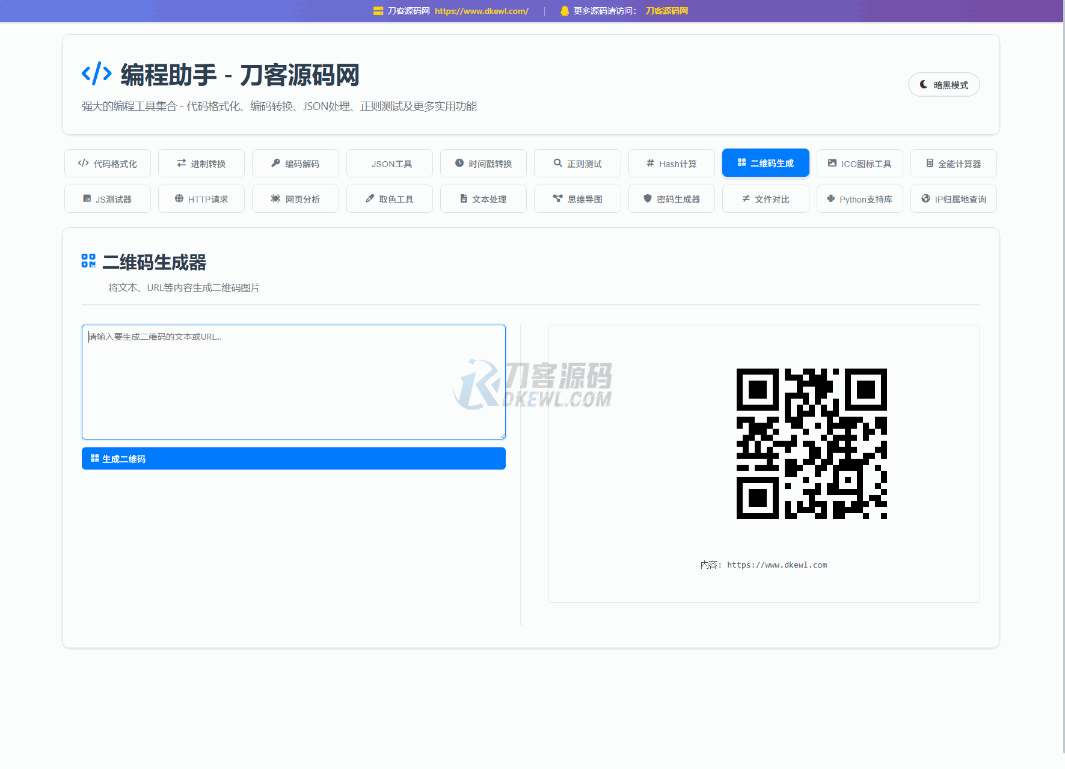Open the 编码解码 encode/decode tool
Viewport: 1065px width, 769px height.
click(x=295, y=164)
